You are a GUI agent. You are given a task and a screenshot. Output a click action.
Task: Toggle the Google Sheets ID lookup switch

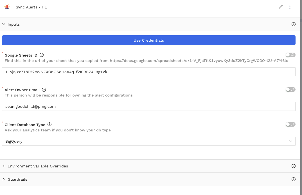tap(290, 55)
